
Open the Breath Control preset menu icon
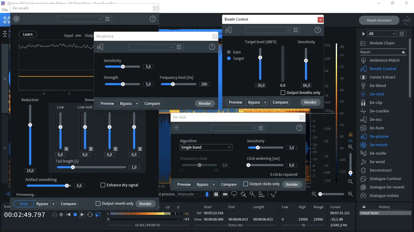296,30
